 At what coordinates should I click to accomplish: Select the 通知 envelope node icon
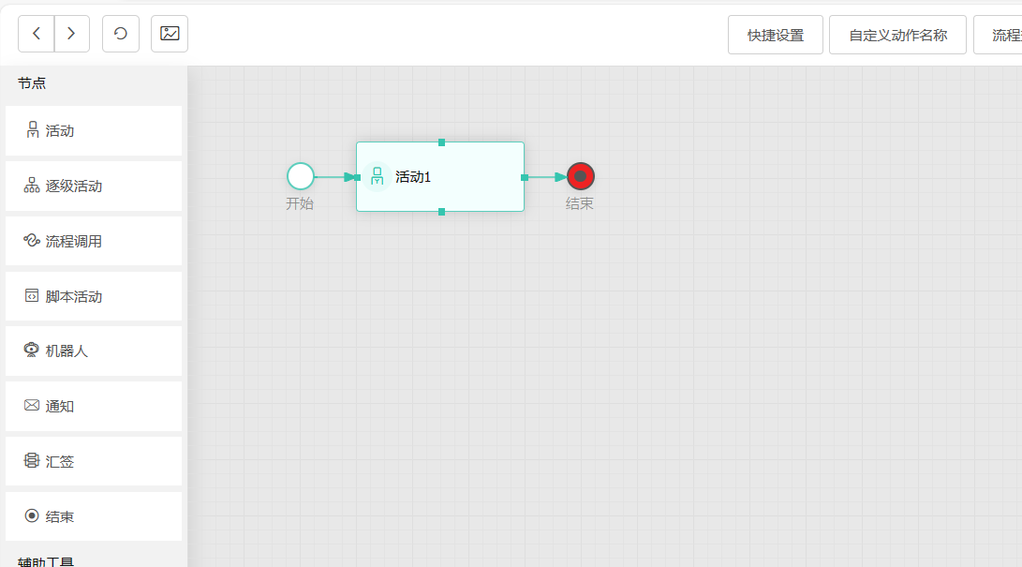click(32, 406)
